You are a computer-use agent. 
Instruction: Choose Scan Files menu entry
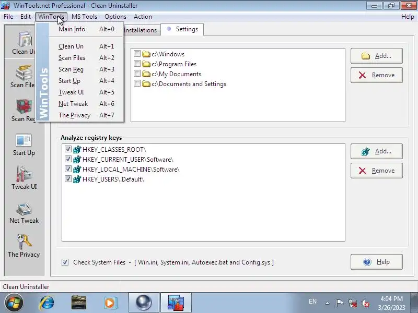(86, 58)
